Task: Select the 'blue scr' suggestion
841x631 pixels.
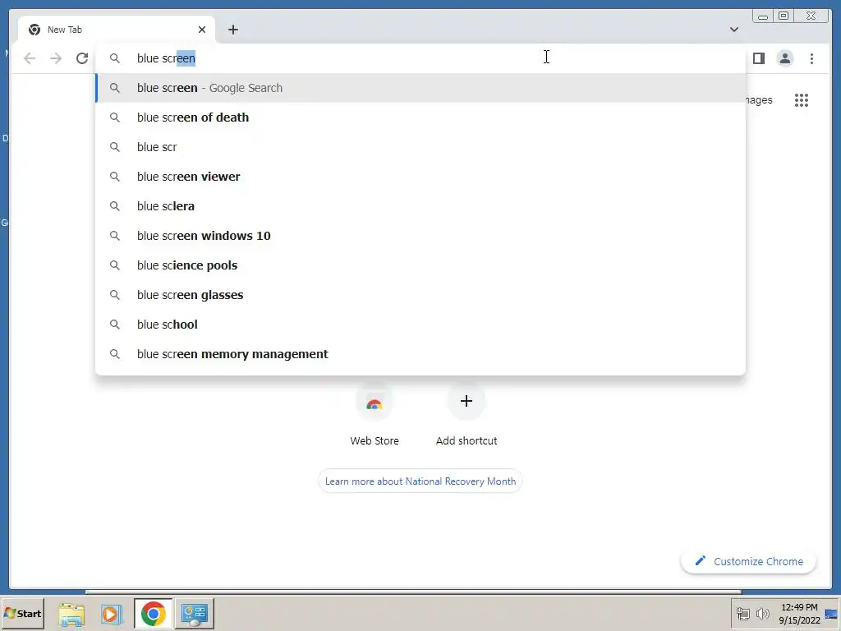Action: click(420, 147)
